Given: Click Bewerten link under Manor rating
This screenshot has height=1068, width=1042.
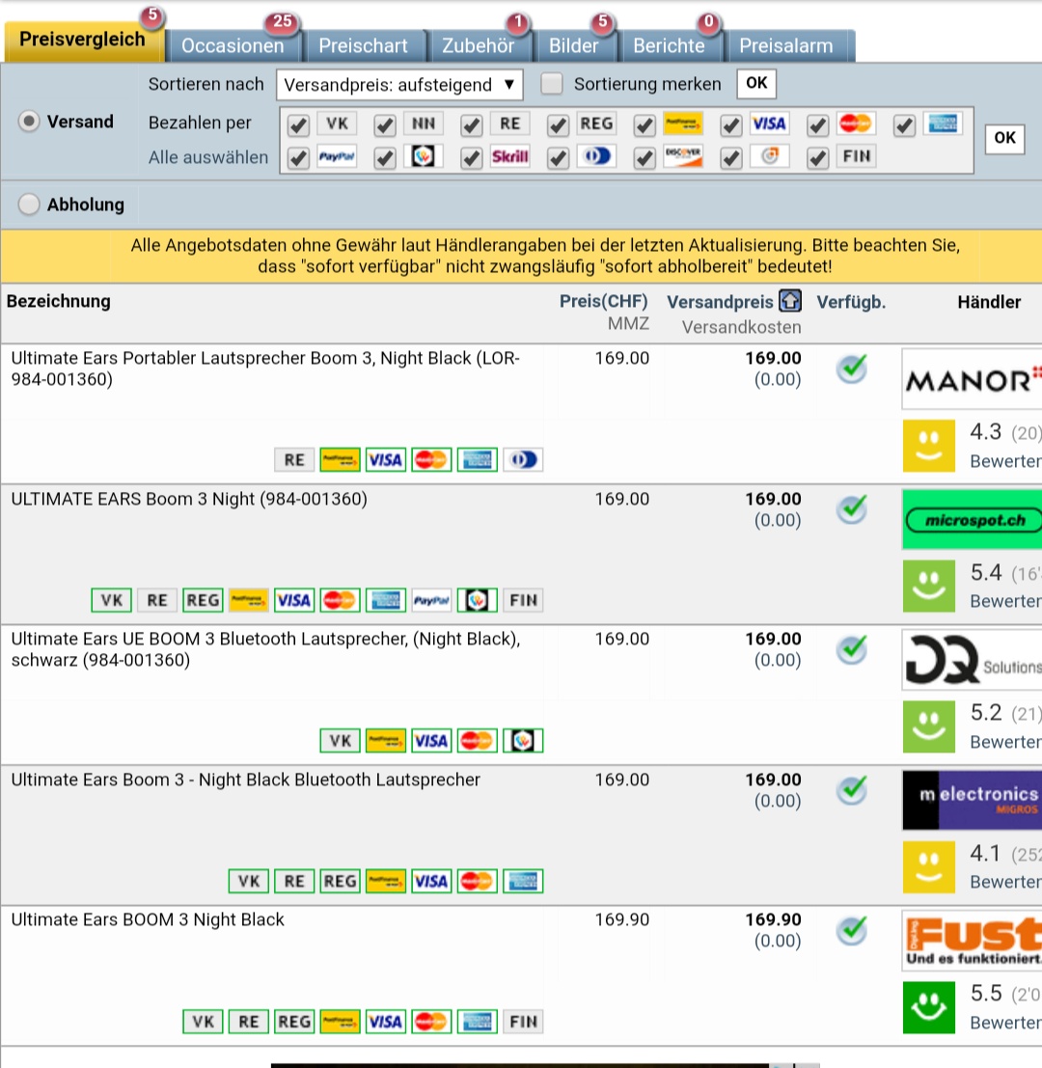Looking at the screenshot, I should point(1004,461).
